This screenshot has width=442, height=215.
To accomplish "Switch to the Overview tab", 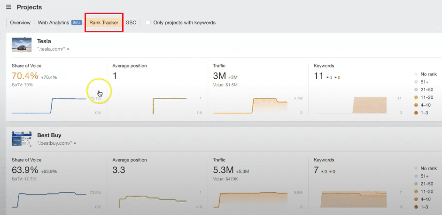I will (20, 22).
